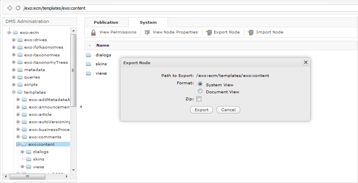Switch to the Publication tab
This screenshot has width=358, height=183.
point(106,23)
